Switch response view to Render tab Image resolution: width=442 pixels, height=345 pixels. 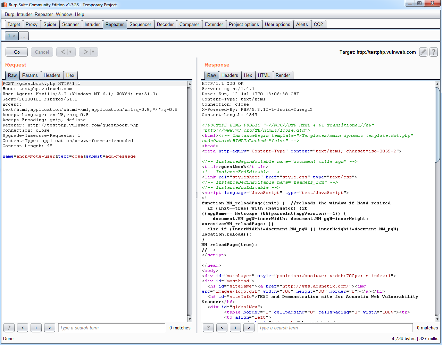(283, 75)
